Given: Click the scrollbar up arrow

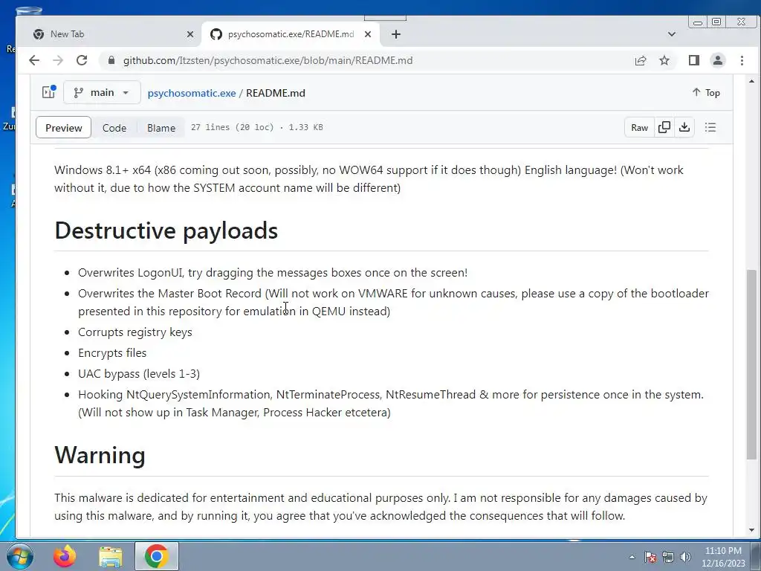Looking at the screenshot, I should [x=751, y=82].
